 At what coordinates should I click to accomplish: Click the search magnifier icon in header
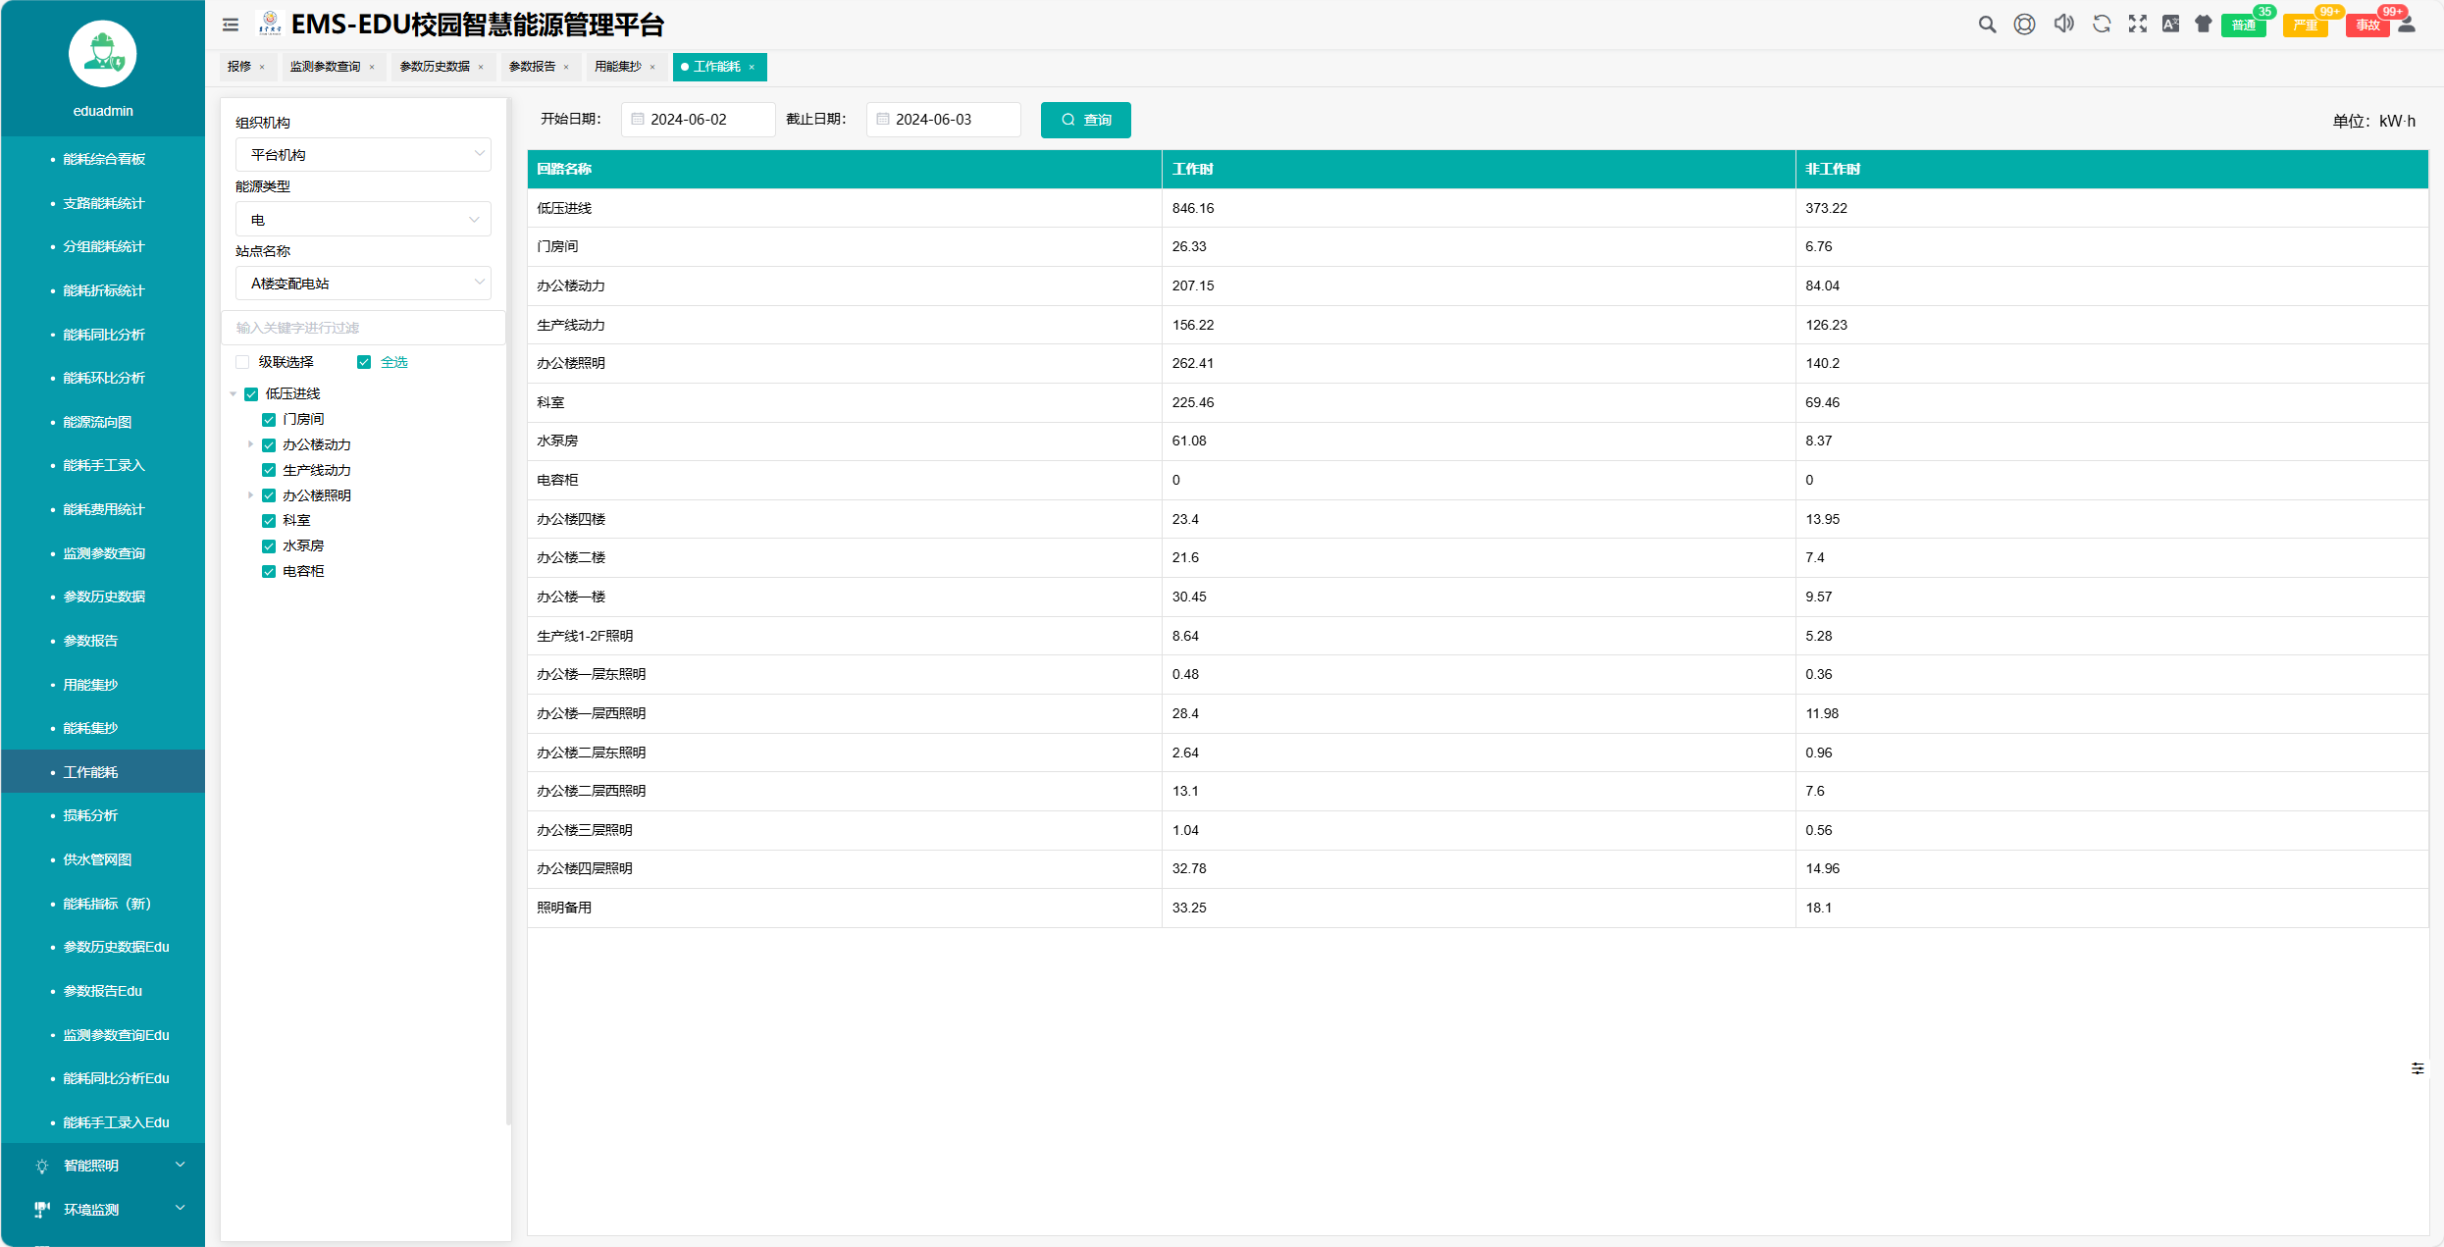click(x=1987, y=25)
